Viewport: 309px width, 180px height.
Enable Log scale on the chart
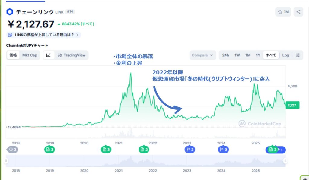point(286,55)
